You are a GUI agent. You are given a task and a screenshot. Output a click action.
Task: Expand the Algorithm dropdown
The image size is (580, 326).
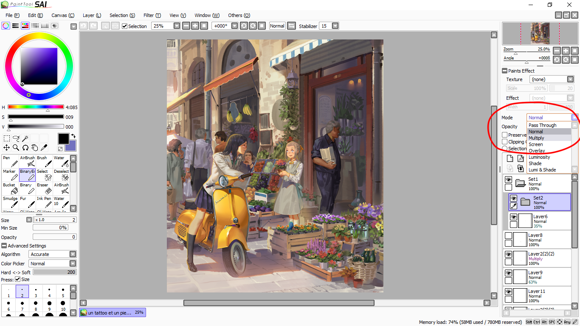[x=73, y=254]
